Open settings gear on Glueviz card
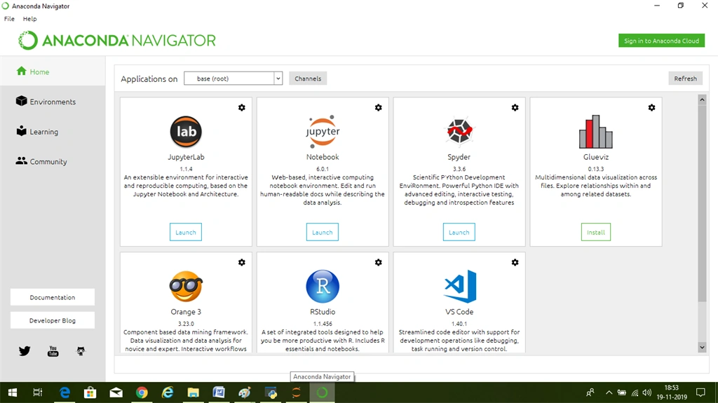718x403 pixels. (651, 108)
